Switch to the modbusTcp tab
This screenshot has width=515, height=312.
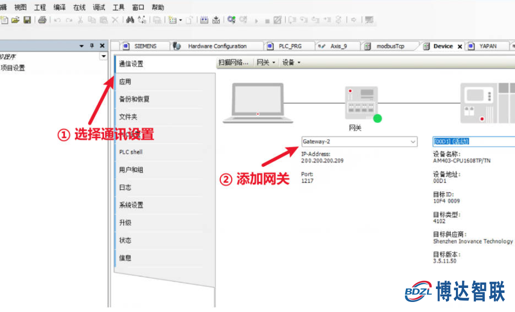click(x=390, y=46)
